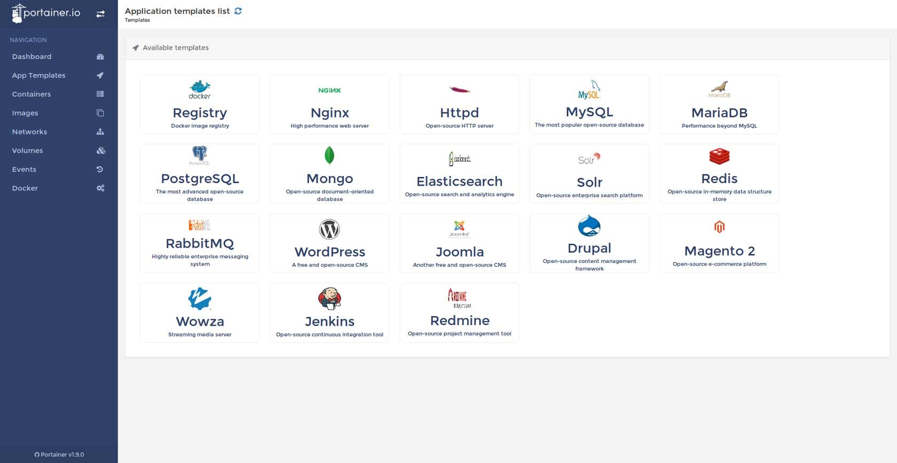The image size is (897, 463).
Task: Click the Docker whale logo on Registry
Action: pyautogui.click(x=200, y=90)
